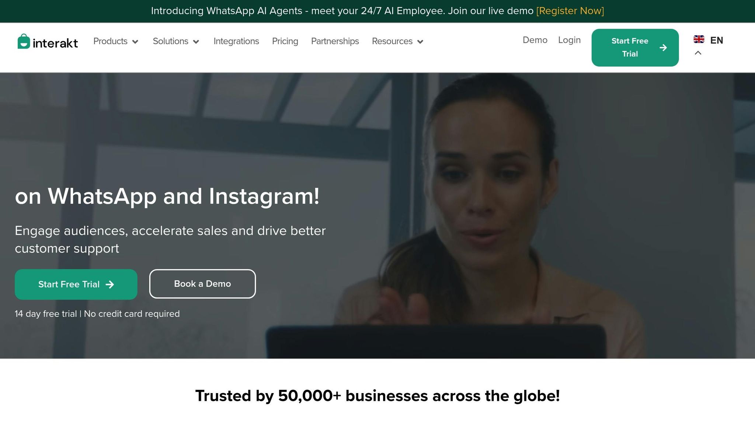
Task: Click arrow icon in header Start Free Trial
Action: click(x=663, y=48)
